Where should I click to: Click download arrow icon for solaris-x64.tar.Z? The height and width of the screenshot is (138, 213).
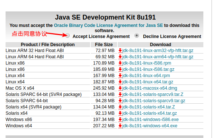(x=120, y=107)
